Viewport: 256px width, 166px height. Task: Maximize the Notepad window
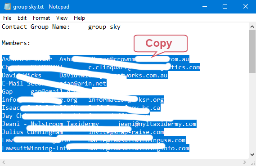(225, 7)
